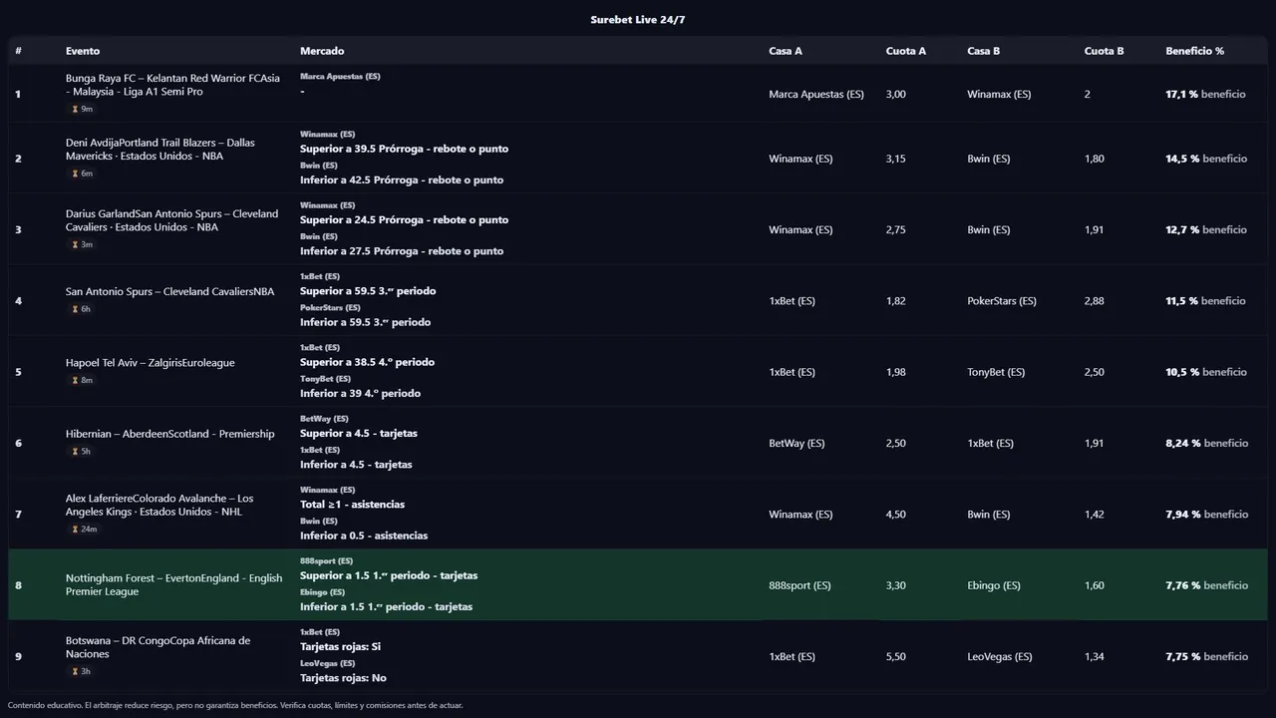This screenshot has height=718, width=1276.
Task: Click the 9m hourglass badge under Bunga Raya
Action: (82, 109)
